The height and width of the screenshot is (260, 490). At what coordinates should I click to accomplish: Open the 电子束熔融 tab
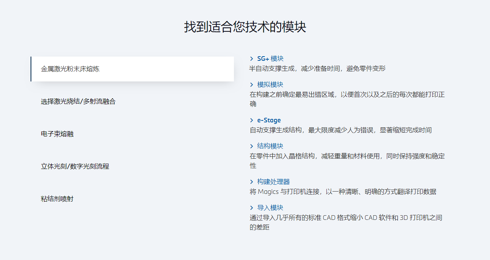click(57, 134)
